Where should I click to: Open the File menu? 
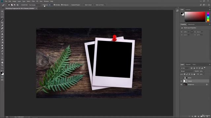point(6,1)
